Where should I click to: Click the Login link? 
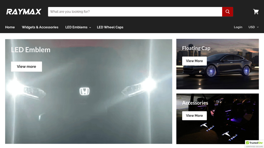point(238,27)
